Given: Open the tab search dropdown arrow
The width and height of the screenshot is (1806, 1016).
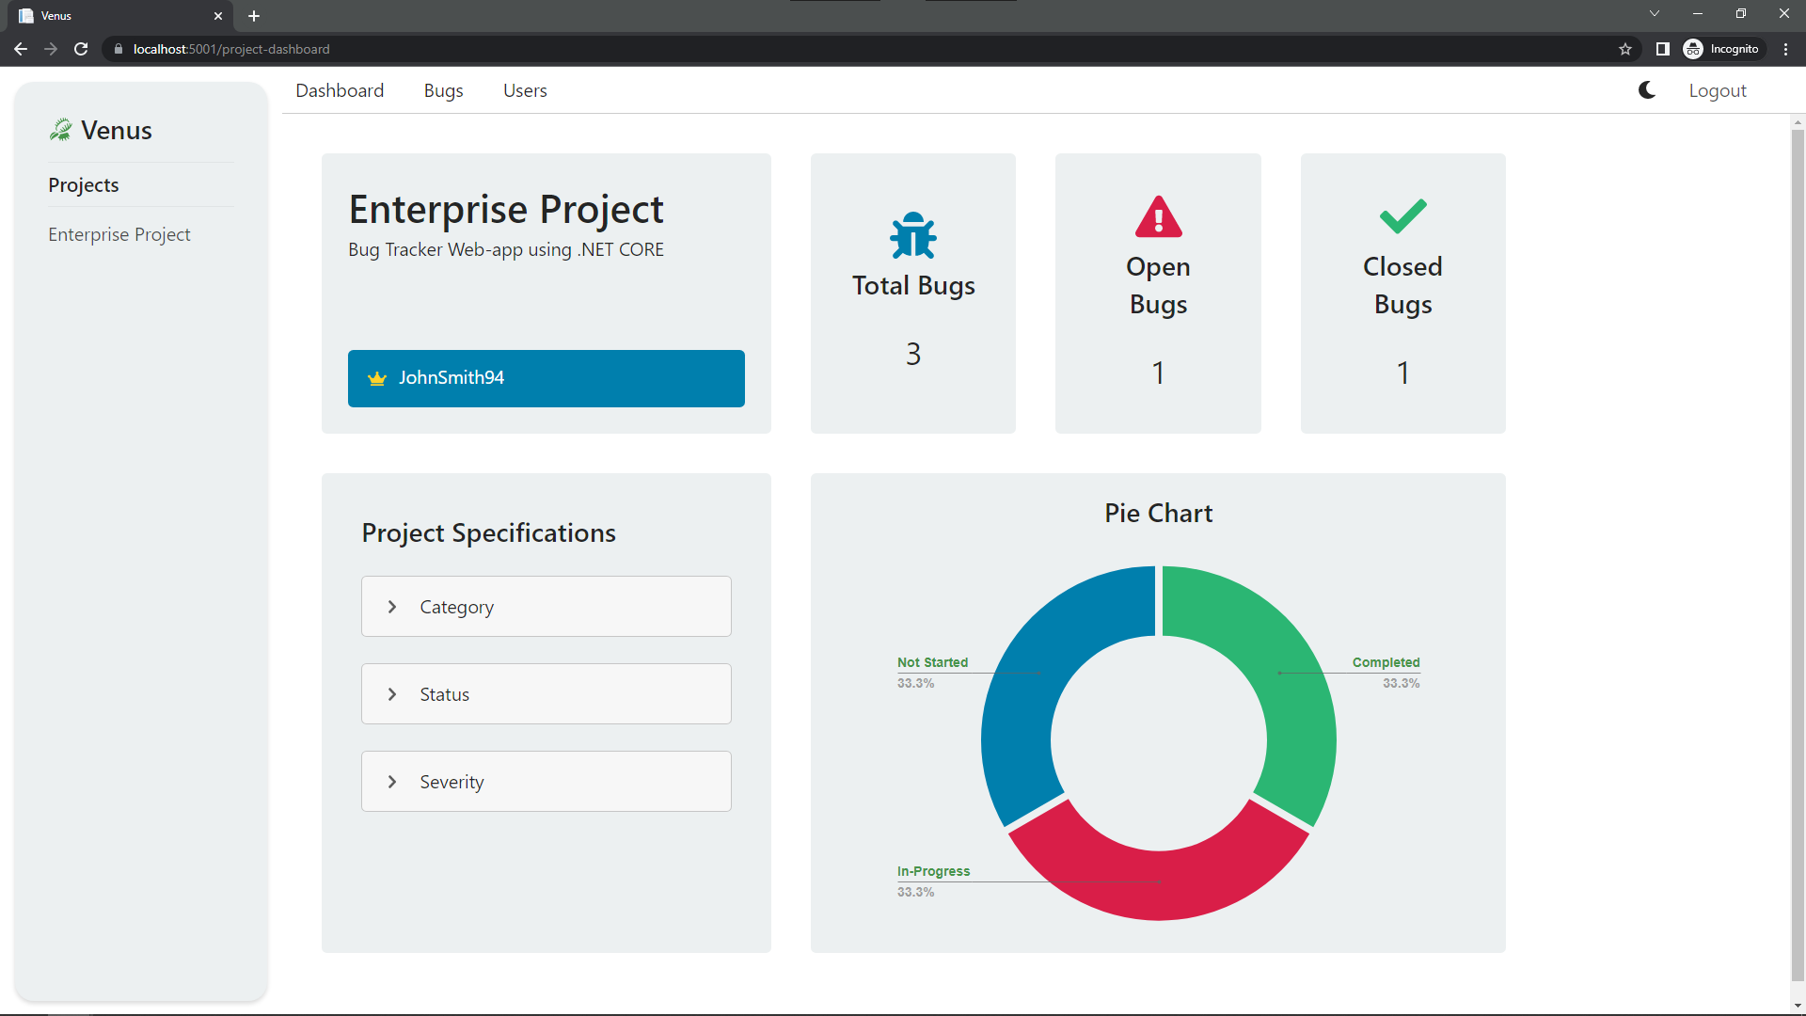Looking at the screenshot, I should coord(1655,13).
